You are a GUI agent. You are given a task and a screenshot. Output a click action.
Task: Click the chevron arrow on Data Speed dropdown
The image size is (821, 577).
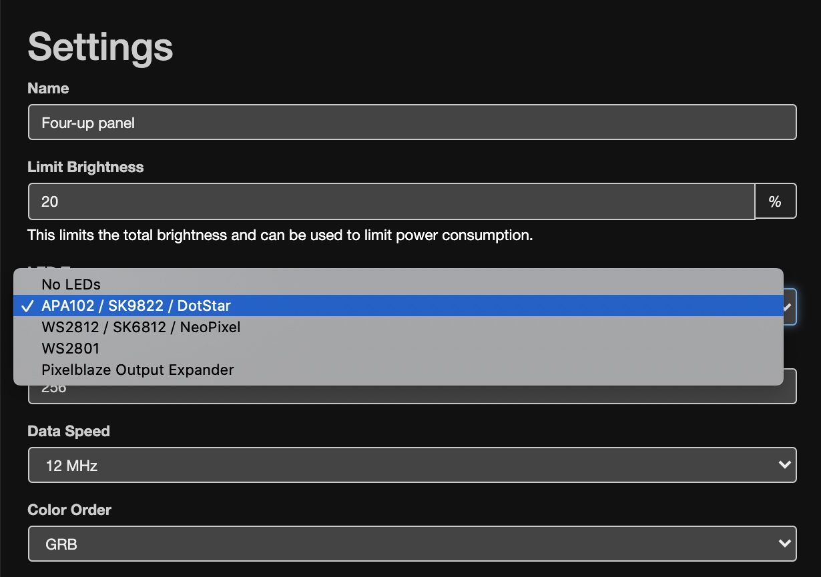(785, 465)
